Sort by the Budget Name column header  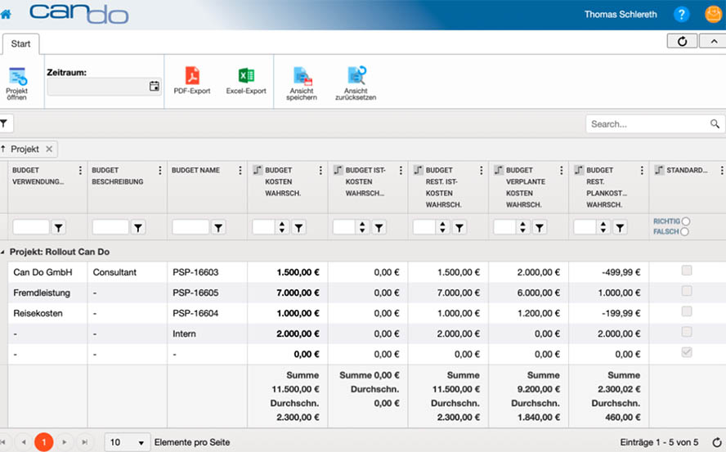click(195, 171)
